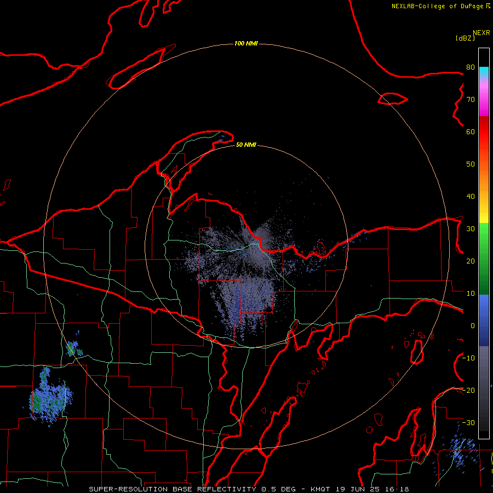Click the magenta segment of the color bar

click(x=484, y=99)
